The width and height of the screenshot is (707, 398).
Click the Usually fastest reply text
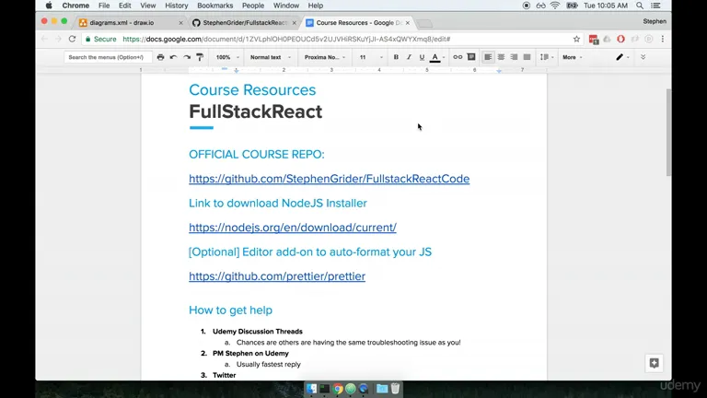point(268,364)
